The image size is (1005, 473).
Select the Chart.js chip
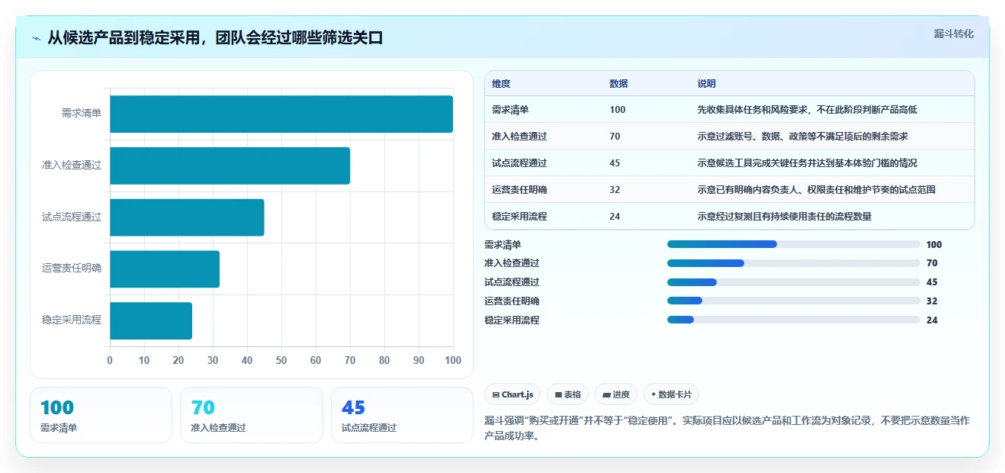coord(513,394)
